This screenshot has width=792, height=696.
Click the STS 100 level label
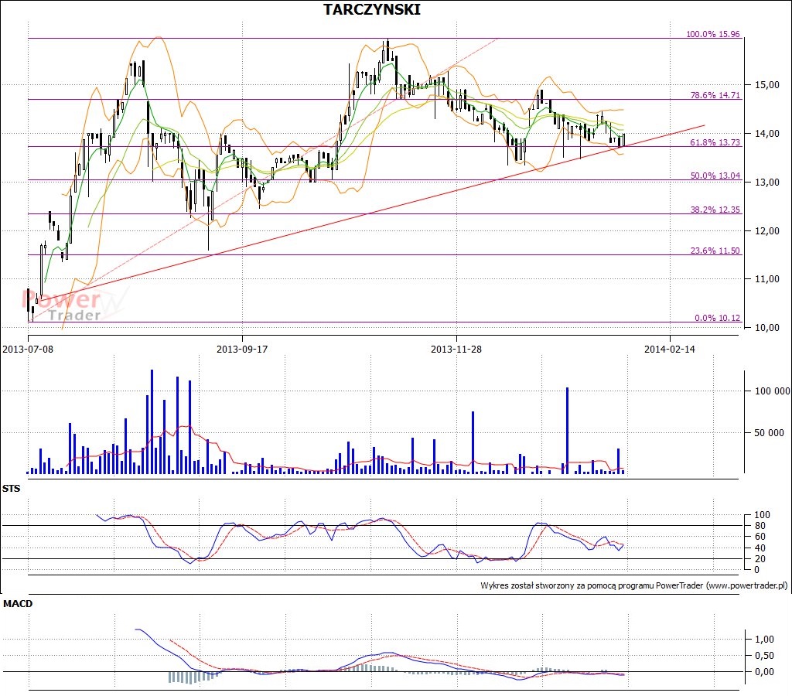762,515
